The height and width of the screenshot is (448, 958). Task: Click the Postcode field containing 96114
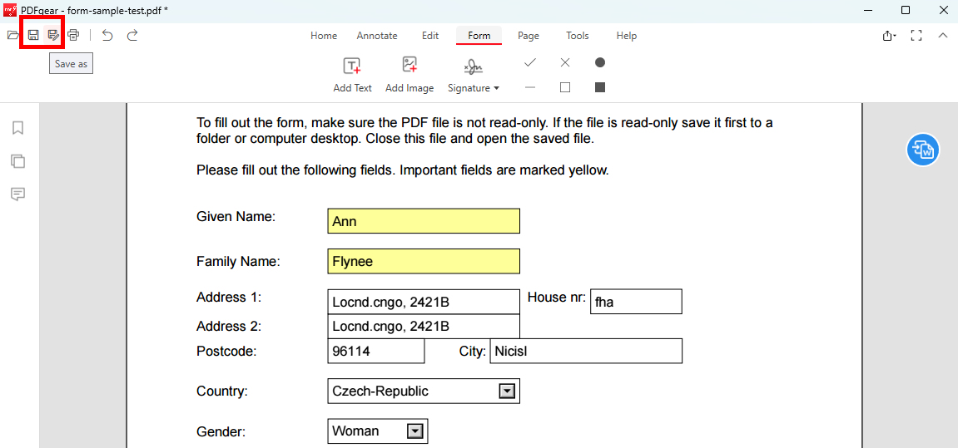(375, 351)
